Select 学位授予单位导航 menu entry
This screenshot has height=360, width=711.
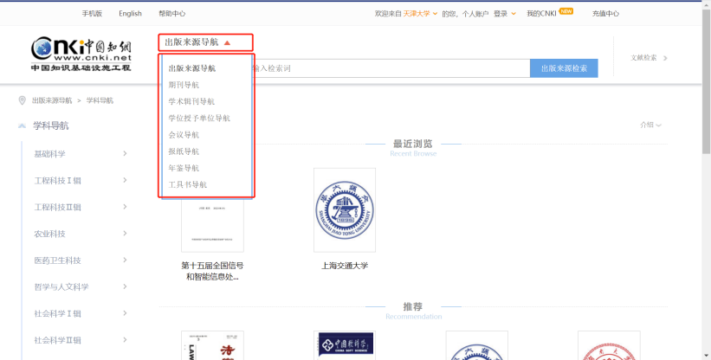(199, 119)
